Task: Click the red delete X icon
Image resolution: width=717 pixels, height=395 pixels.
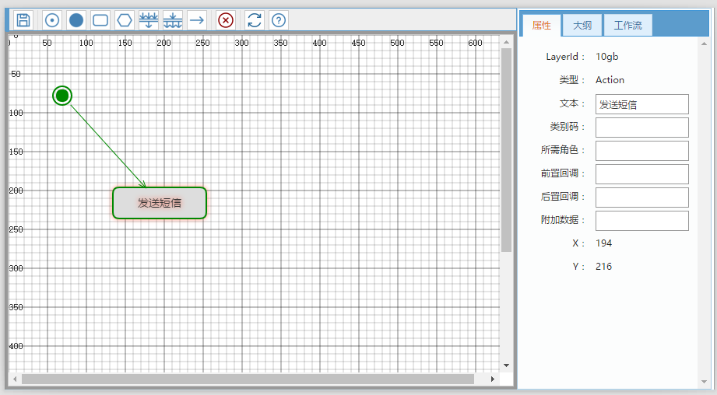Action: pyautogui.click(x=226, y=20)
